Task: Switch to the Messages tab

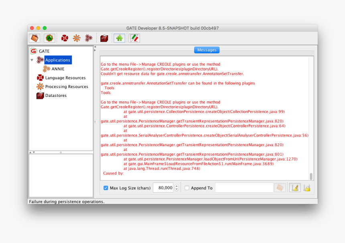Action: coord(207,50)
